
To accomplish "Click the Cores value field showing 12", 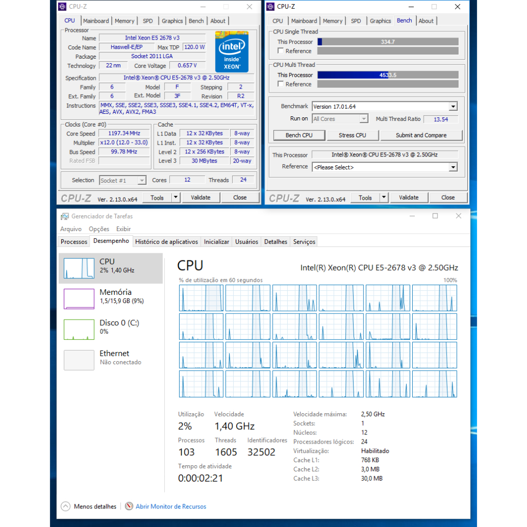I will [x=187, y=180].
